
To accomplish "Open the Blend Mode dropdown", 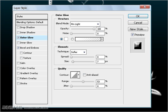I will tap(85, 24).
